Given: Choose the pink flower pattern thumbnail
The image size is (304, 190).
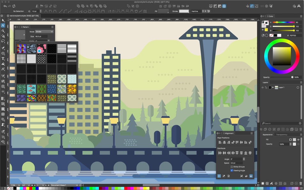Looking at the screenshot, I should coord(41,49).
